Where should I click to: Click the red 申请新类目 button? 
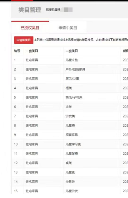pyautogui.click(x=24, y=40)
